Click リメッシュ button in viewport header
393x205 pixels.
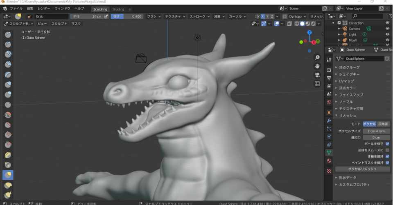click(x=316, y=16)
